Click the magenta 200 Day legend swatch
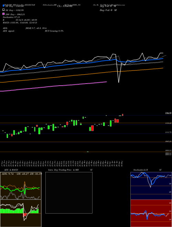Screen dimensions: 172x227 click(x=4, y=14)
